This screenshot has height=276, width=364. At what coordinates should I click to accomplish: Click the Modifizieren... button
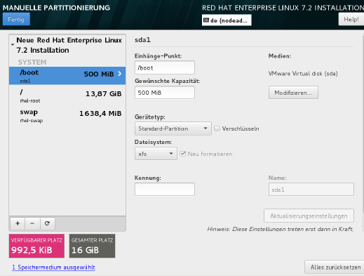pos(293,93)
